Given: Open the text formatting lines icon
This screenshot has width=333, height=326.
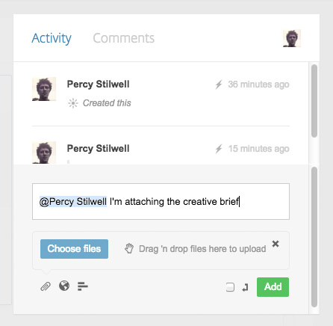Looking at the screenshot, I should point(83,286).
